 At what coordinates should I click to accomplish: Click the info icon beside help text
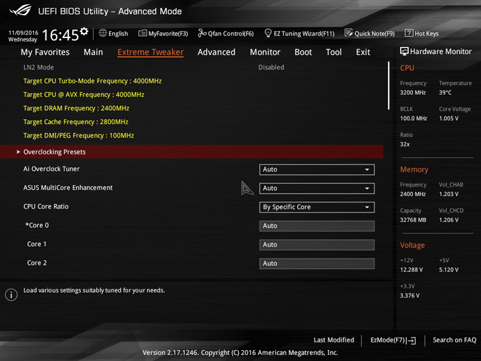11,295
